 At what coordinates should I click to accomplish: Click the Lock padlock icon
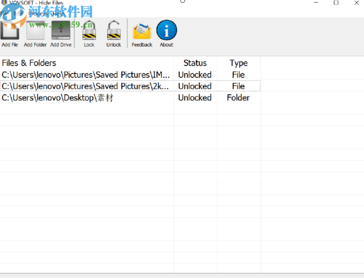(x=89, y=30)
